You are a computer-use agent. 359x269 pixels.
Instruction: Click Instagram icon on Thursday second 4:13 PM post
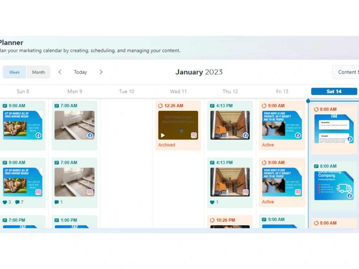point(246,192)
